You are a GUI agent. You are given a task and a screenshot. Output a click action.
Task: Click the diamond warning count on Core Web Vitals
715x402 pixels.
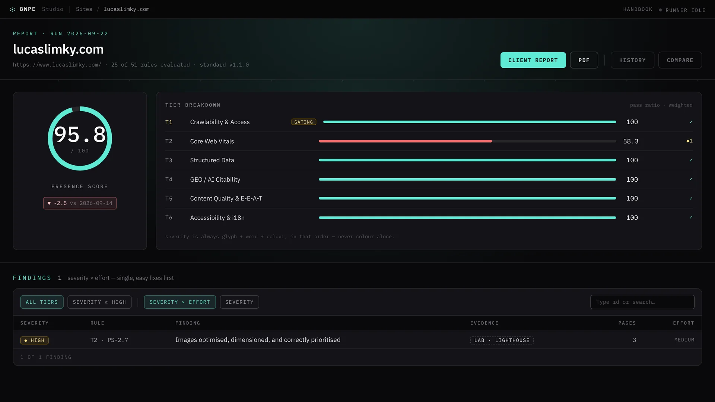(689, 141)
